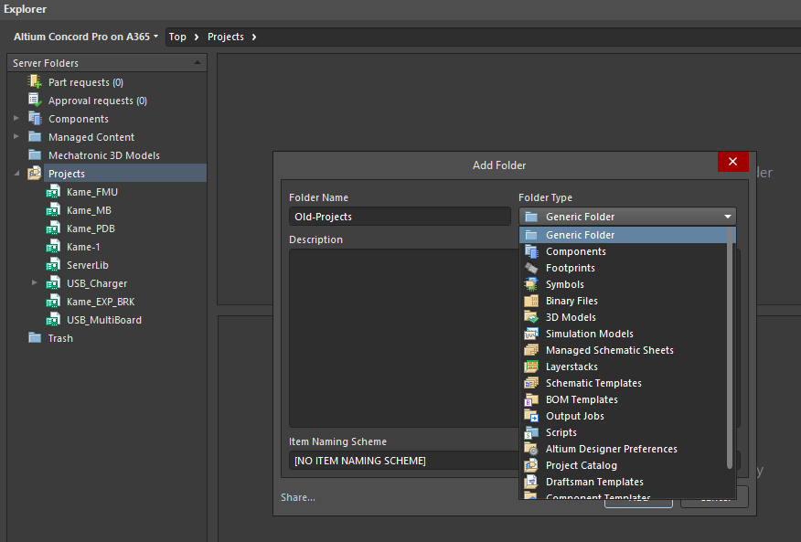
Task: Click the Kame_MB project icon
Action: pos(53,210)
